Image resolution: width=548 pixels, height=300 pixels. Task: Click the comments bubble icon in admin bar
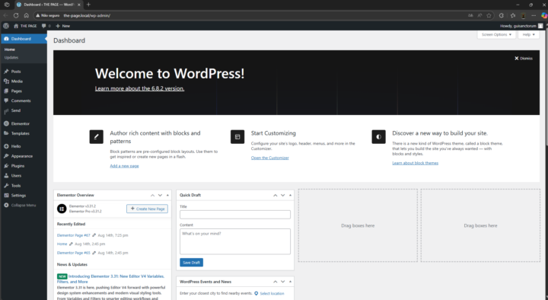pos(43,26)
